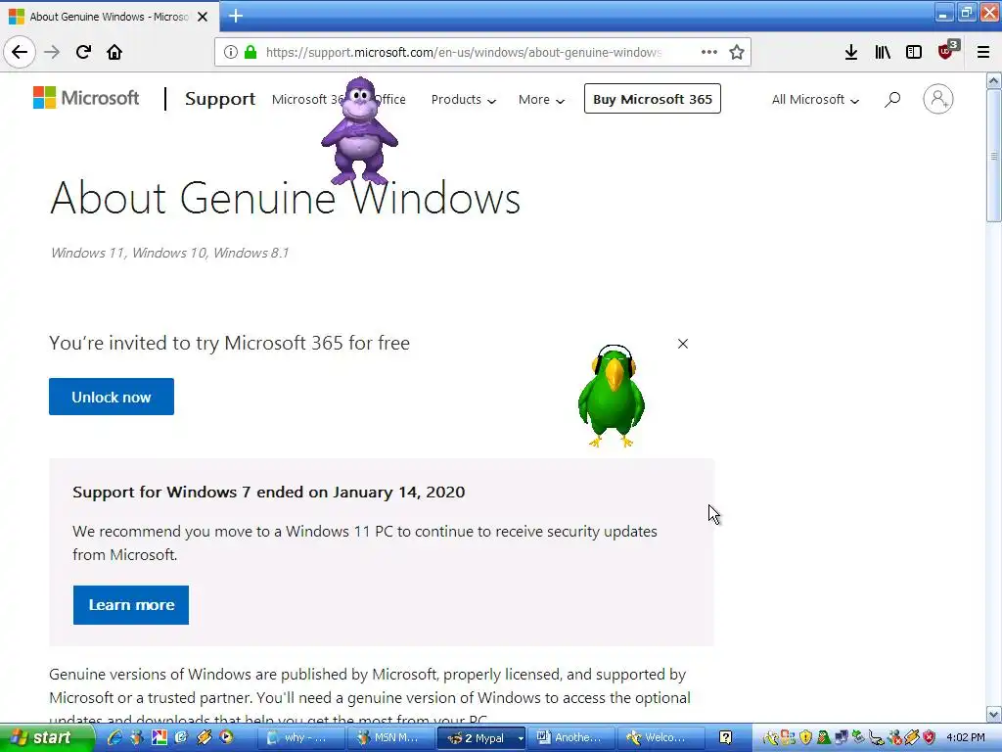Image resolution: width=1002 pixels, height=752 pixels.
Task: Open the browser home page icon
Action: click(114, 52)
